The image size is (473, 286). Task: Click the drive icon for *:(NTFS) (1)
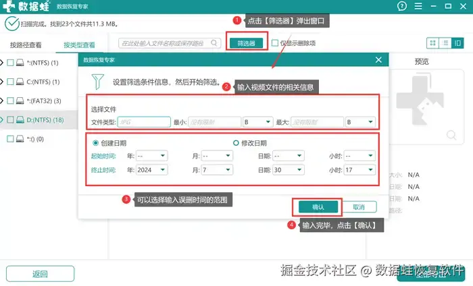tap(20, 63)
